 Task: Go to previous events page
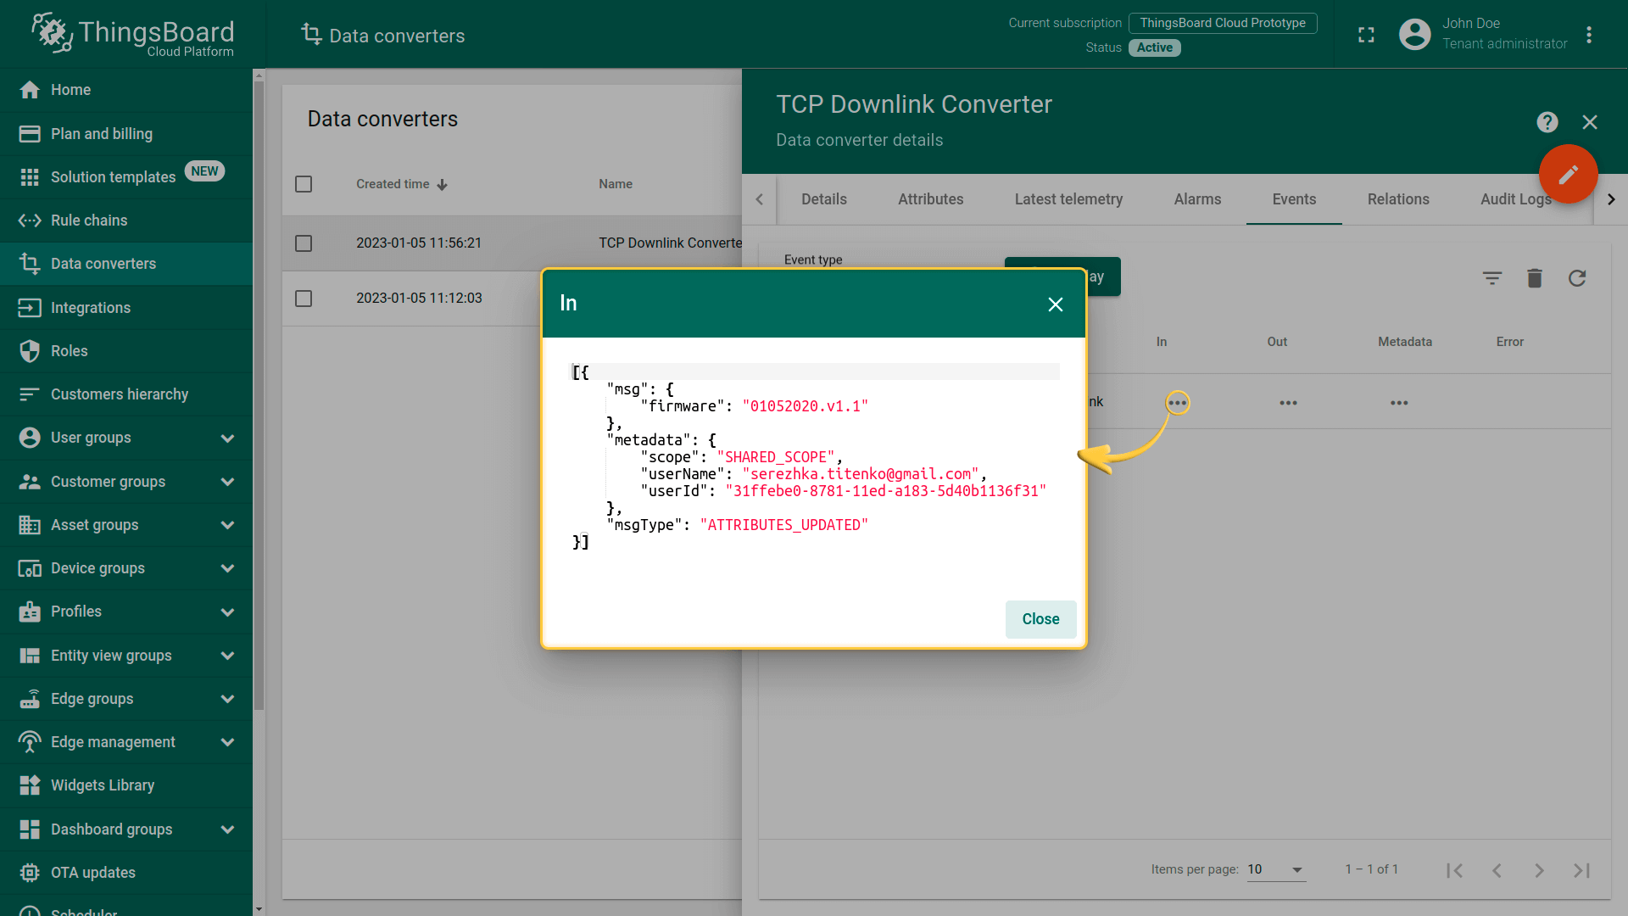[x=1497, y=870]
